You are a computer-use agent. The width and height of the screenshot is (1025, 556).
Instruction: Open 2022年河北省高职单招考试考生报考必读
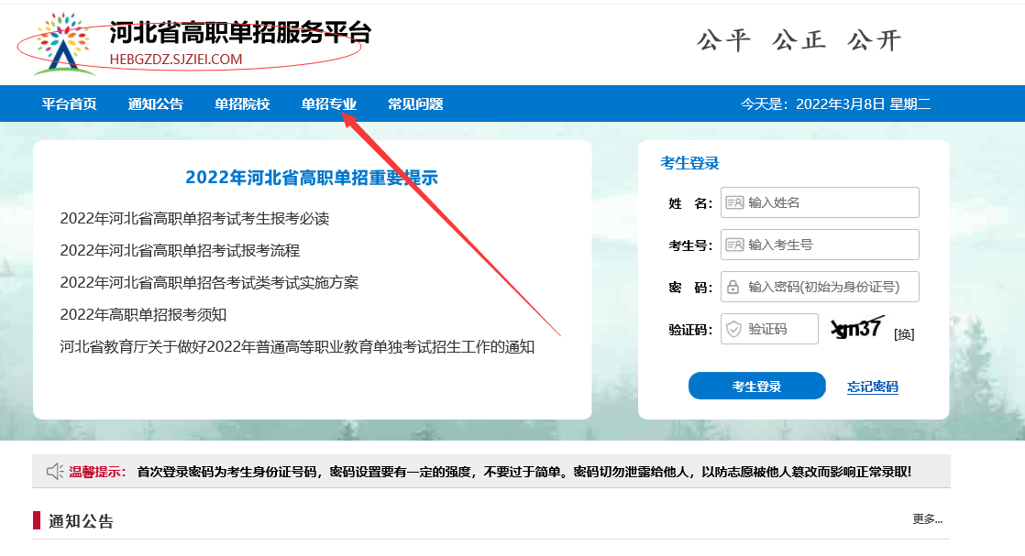(194, 218)
